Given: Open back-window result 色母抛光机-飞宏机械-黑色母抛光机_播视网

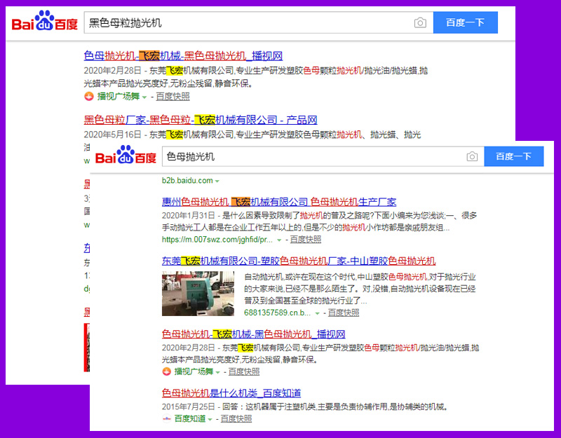Looking at the screenshot, I should pos(183,56).
